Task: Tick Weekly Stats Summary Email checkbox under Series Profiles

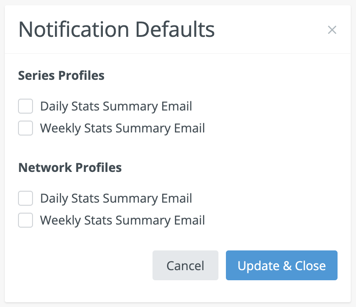Action: tap(25, 128)
